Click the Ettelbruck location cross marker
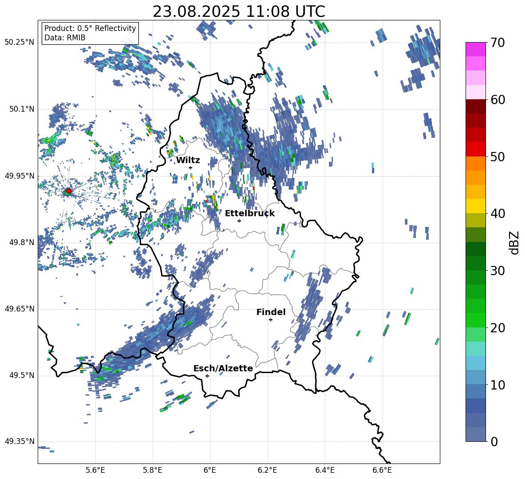This screenshot has width=525, height=479. tap(239, 221)
